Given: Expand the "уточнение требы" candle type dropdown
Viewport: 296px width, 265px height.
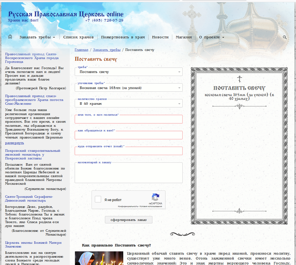Looking at the screenshot, I should (x=129, y=88).
